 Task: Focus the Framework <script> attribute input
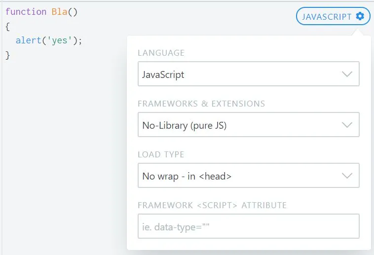pyautogui.click(x=248, y=226)
